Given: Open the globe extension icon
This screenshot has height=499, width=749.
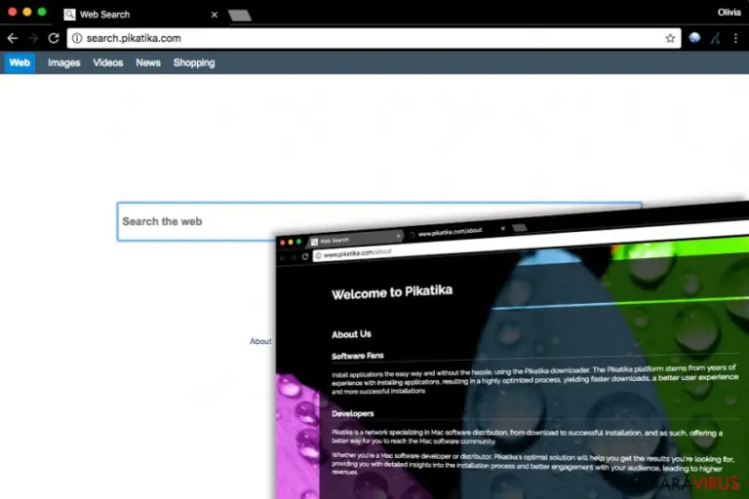Looking at the screenshot, I should [694, 38].
